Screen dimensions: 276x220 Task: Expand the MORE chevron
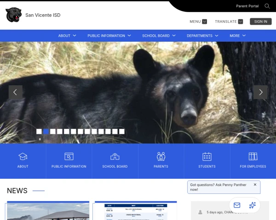tap(244, 36)
